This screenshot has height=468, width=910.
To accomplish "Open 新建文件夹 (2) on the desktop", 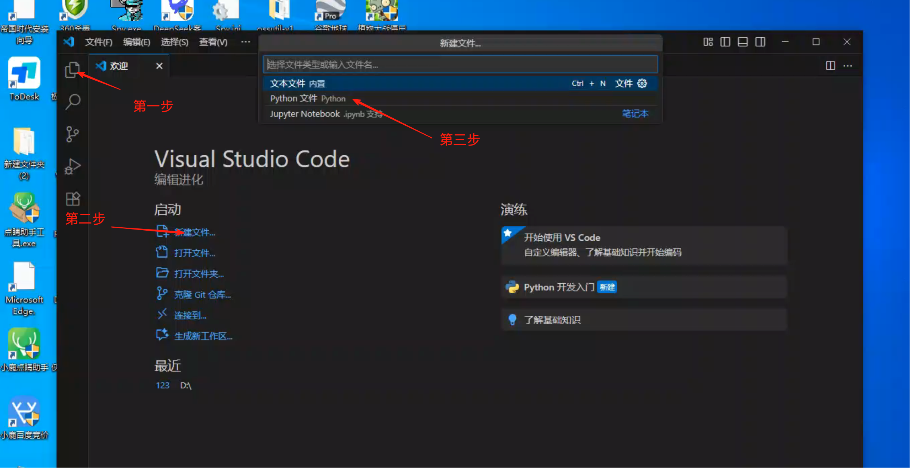I will point(24,154).
